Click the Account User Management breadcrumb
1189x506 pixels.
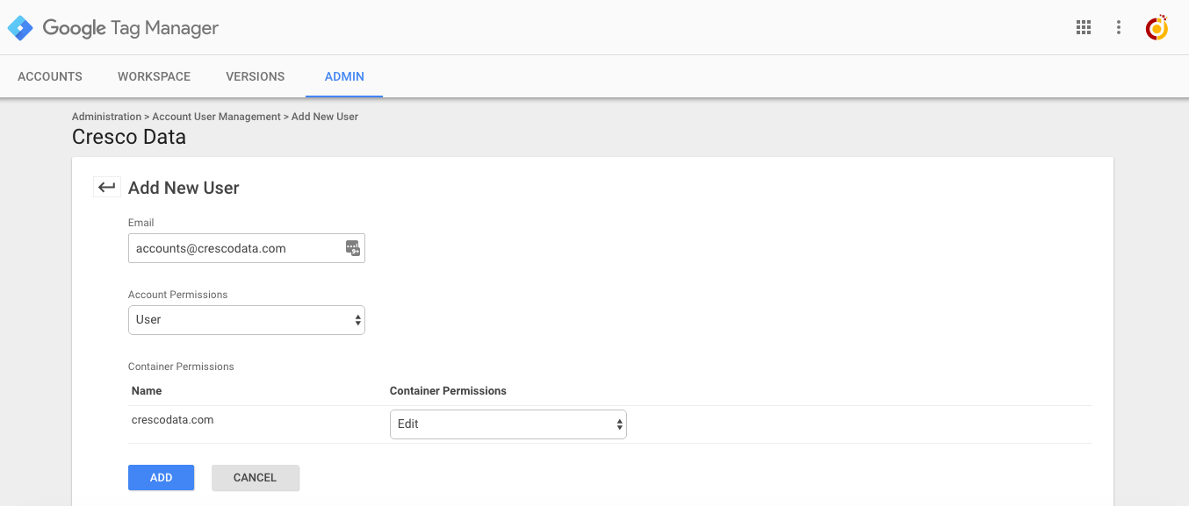point(216,117)
